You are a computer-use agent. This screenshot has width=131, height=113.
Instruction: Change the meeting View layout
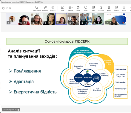coord(93,8)
